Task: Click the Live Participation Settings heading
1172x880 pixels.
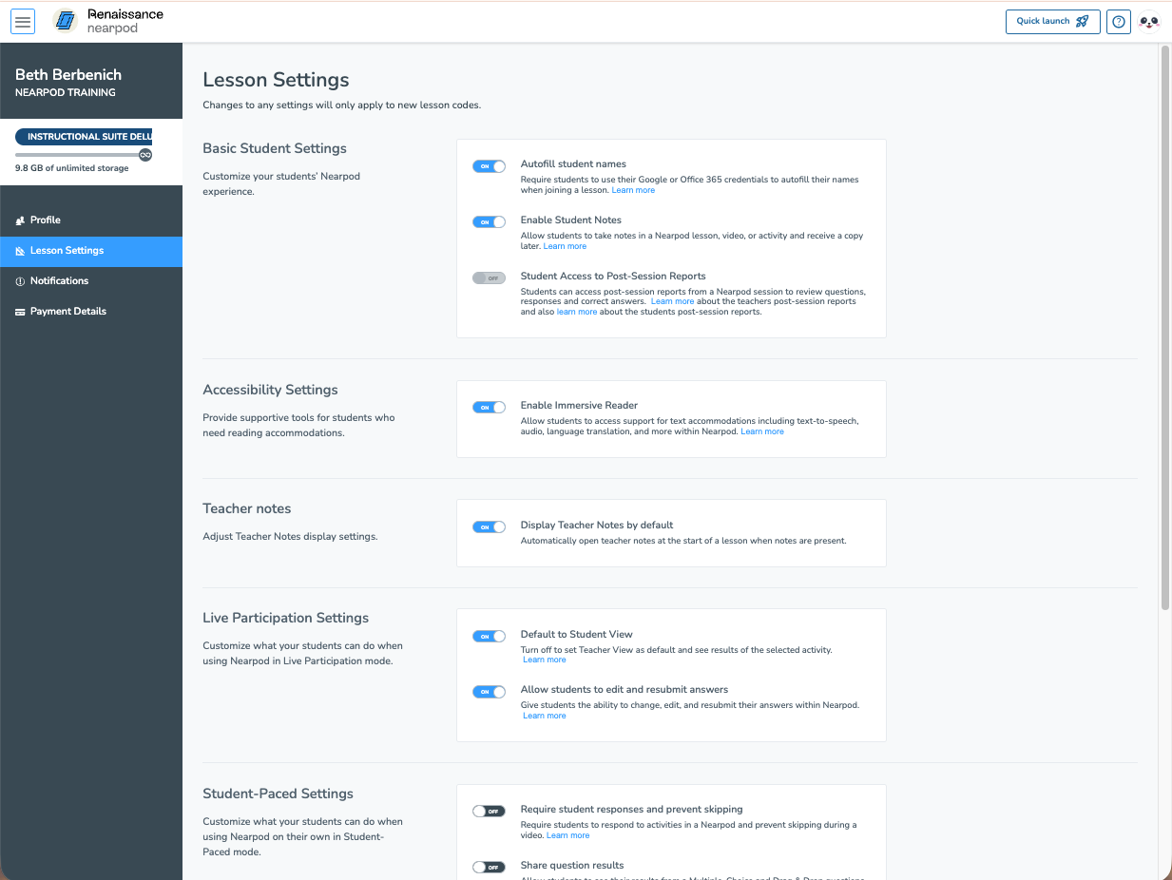Action: [x=286, y=618]
